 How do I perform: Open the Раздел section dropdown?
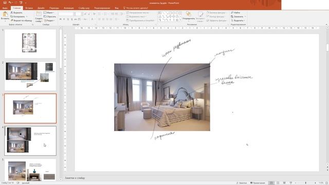pyautogui.click(x=49, y=21)
